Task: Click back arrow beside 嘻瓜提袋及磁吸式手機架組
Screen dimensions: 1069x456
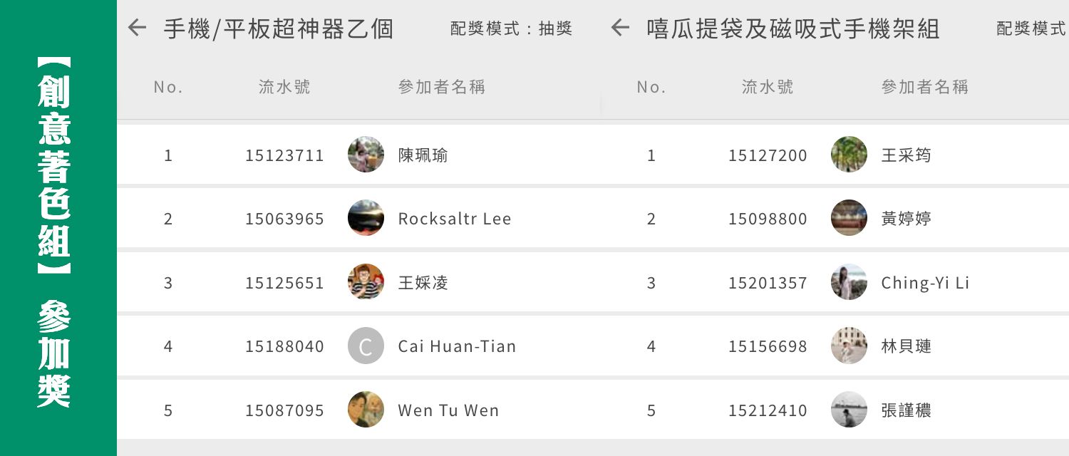Action: pos(620,28)
